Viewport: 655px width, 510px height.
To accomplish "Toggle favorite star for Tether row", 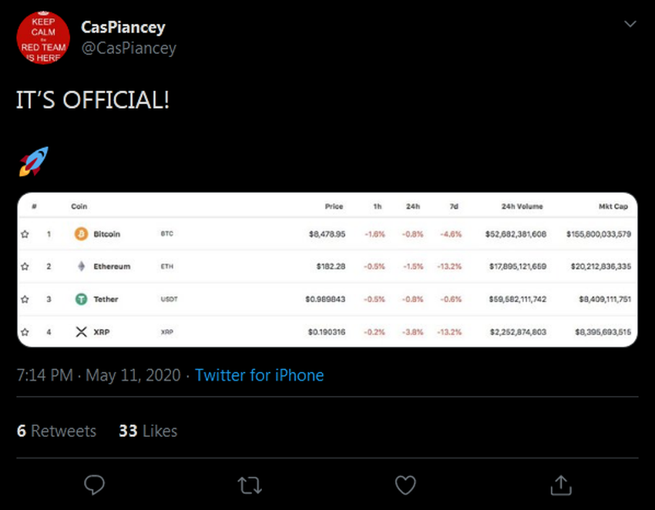I will click(x=25, y=299).
